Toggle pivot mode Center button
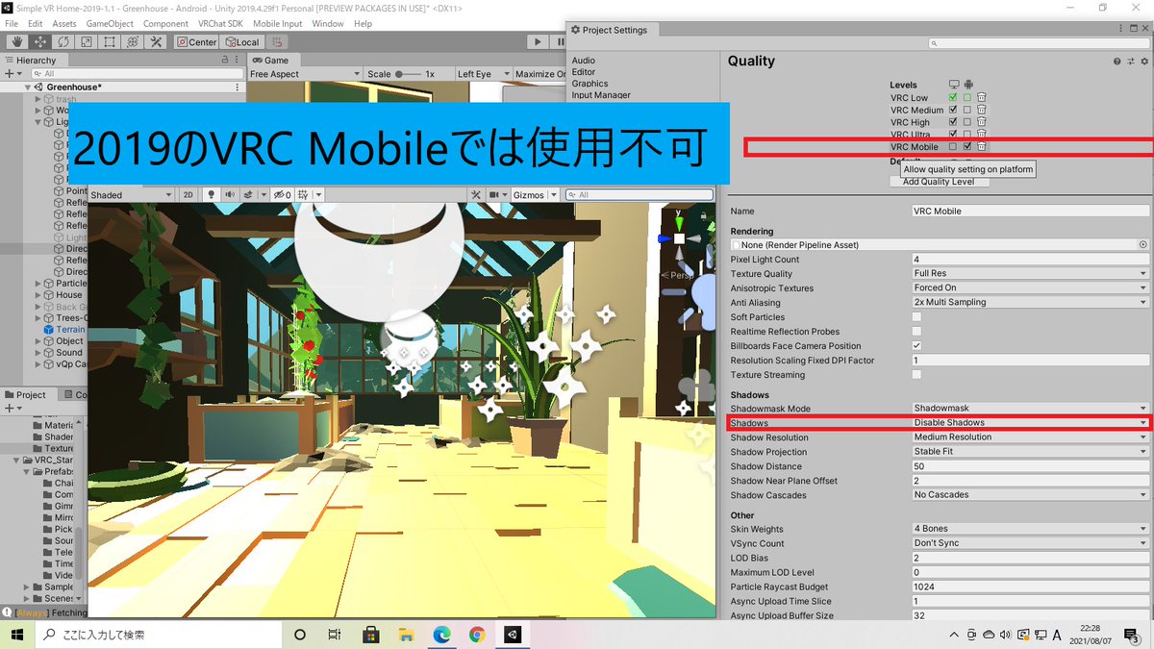1154x649 pixels. pos(197,42)
